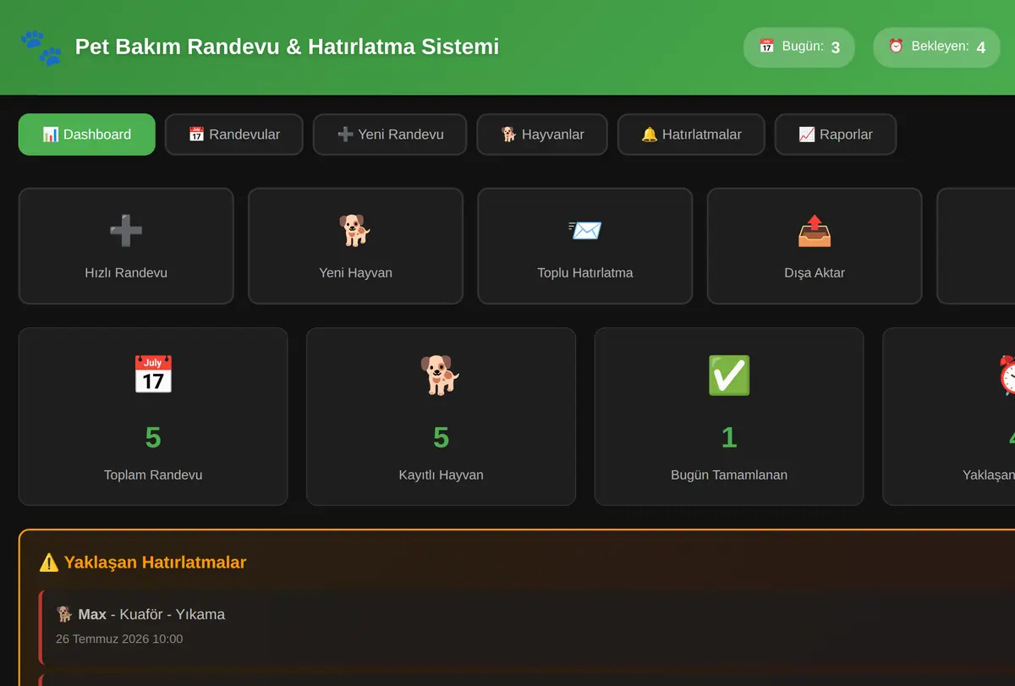Image resolution: width=1015 pixels, height=686 pixels.
Task: Click the graph icon on Raporlar tab
Action: pyautogui.click(x=807, y=134)
